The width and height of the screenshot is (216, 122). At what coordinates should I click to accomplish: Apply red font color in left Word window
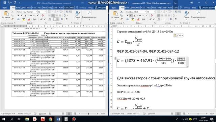click(29, 19)
